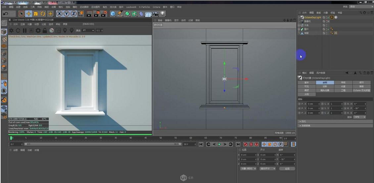Enable clay mode sphere in Live Viewer
The height and width of the screenshot is (183, 374).
[x=51, y=31]
